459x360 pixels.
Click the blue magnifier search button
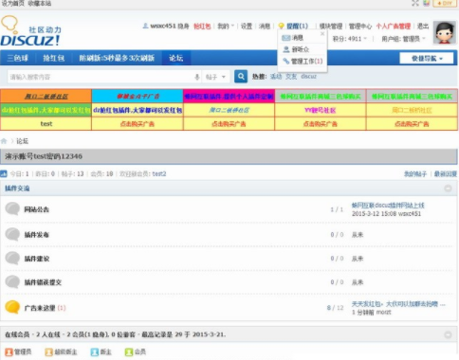tap(241, 77)
